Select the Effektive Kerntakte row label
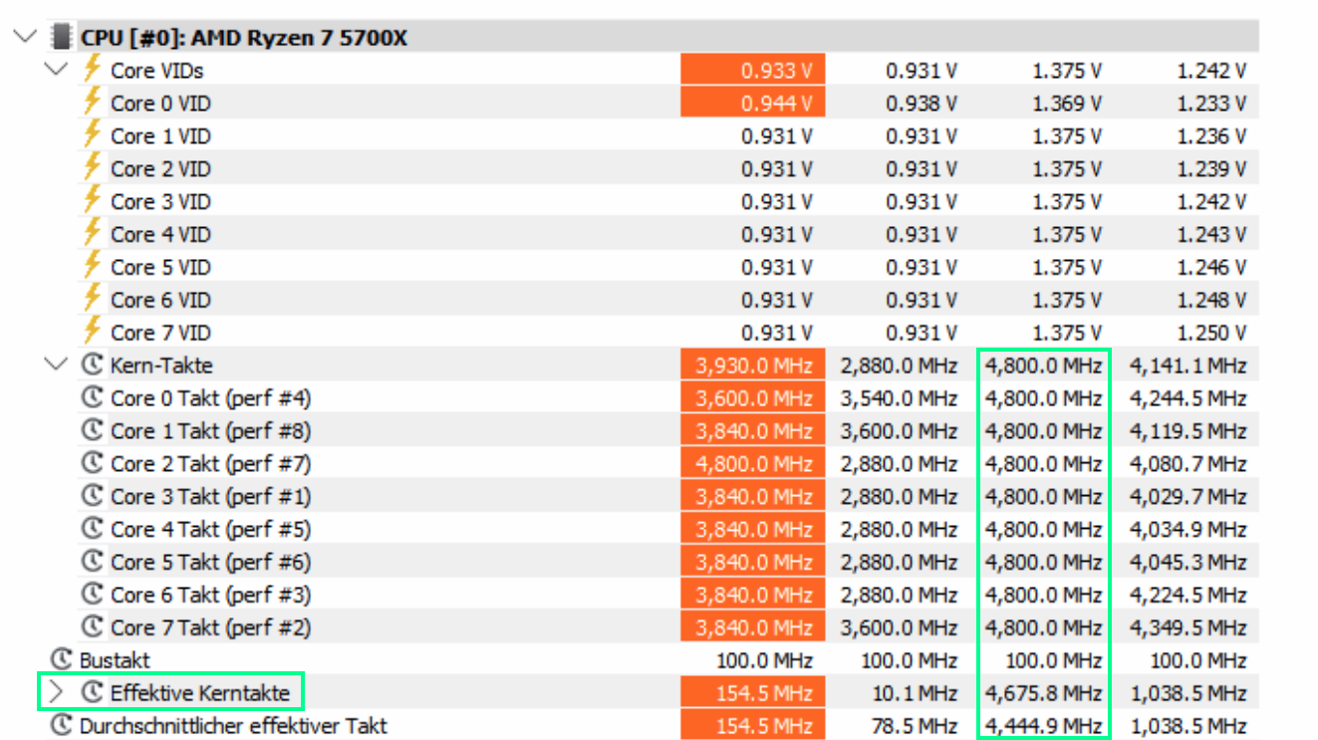 pyautogui.click(x=200, y=693)
